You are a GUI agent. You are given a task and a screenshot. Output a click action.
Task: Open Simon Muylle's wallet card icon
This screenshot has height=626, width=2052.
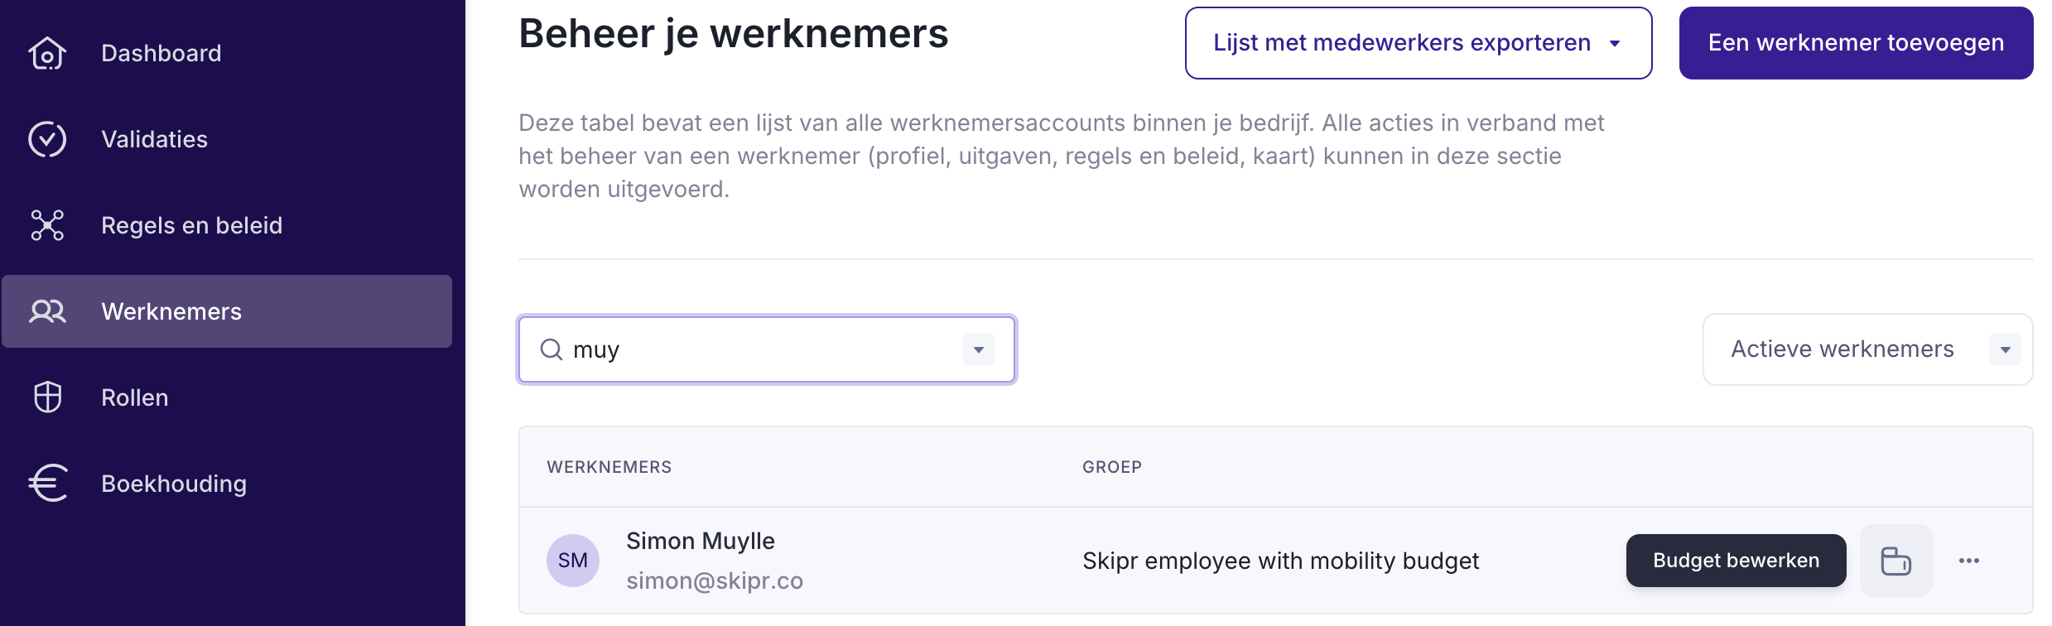(x=1895, y=561)
